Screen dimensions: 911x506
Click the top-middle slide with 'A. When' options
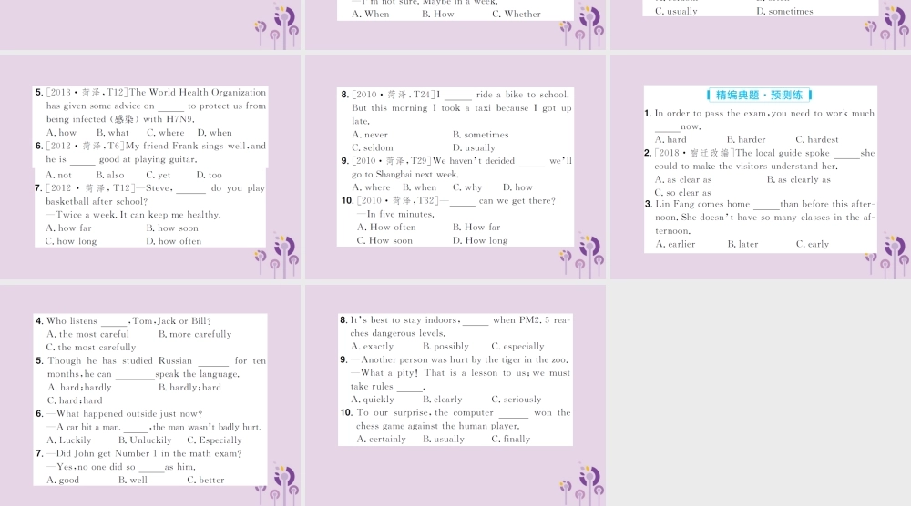coord(455,25)
